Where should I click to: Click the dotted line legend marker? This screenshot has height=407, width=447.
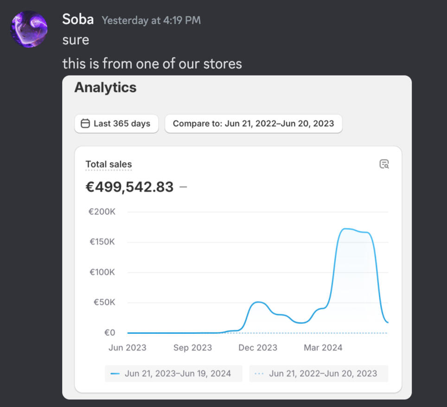pyautogui.click(x=259, y=373)
